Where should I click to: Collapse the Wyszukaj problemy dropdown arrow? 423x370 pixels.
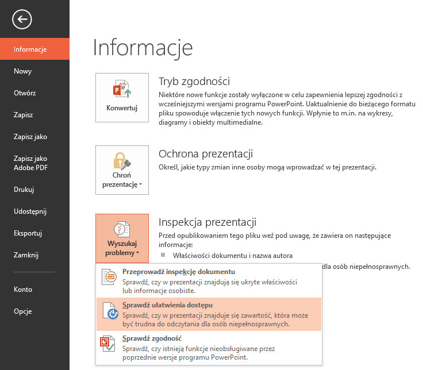(137, 253)
